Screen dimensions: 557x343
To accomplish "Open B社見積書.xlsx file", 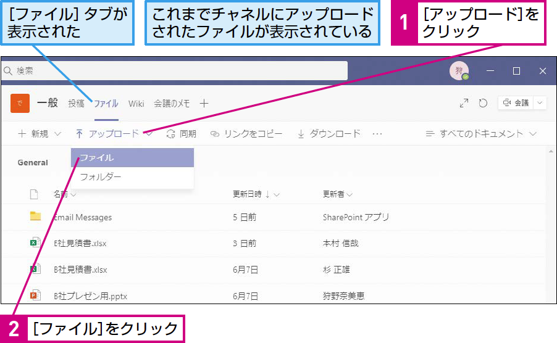I will coord(80,270).
